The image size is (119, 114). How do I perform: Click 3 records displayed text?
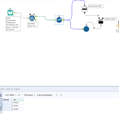tap(44, 95)
